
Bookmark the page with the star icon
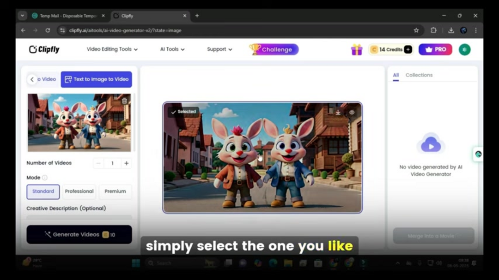pyautogui.click(x=416, y=30)
